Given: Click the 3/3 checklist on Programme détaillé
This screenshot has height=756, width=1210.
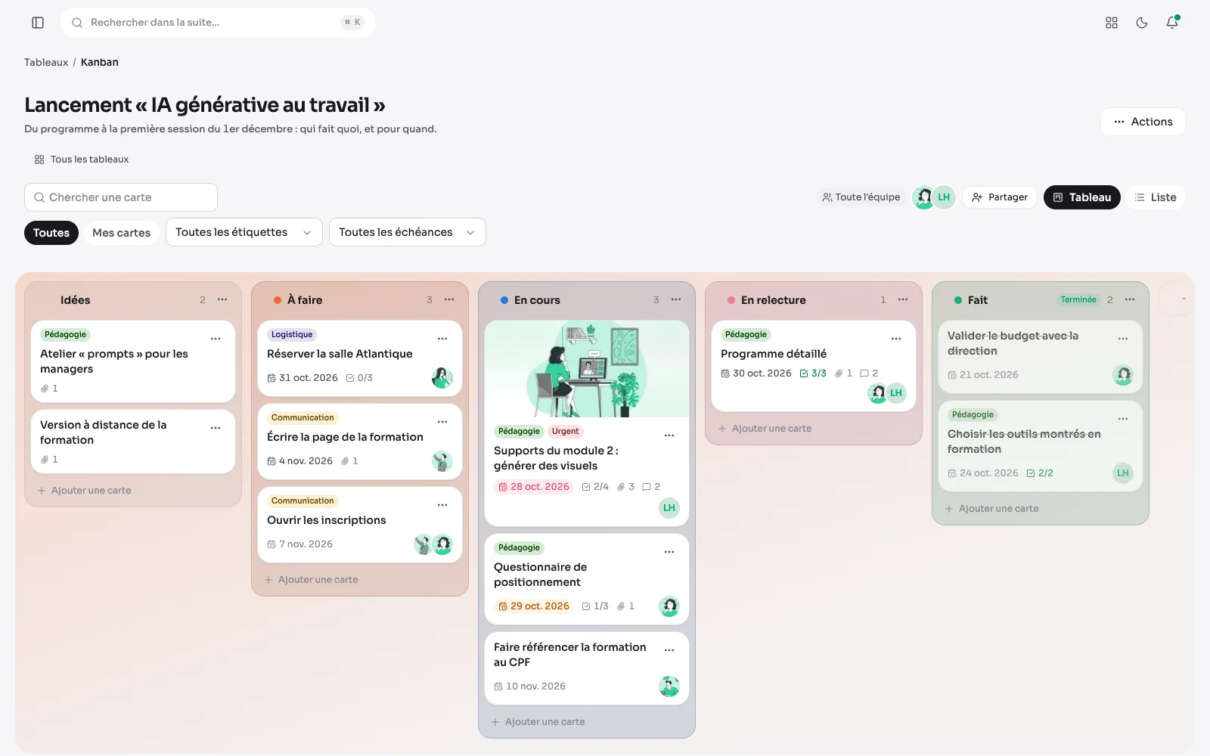Looking at the screenshot, I should click(813, 373).
